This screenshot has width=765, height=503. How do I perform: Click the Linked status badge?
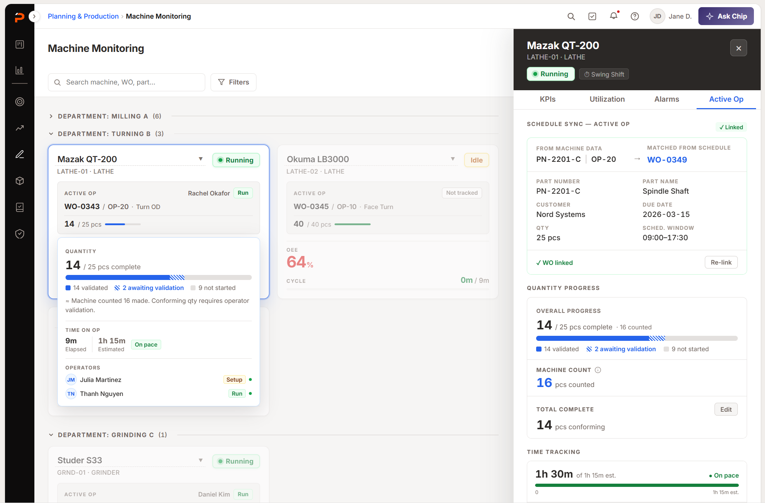[x=731, y=127]
